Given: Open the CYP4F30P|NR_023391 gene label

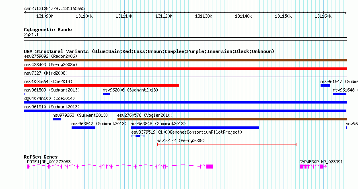Looking at the screenshot, I should [321, 162].
